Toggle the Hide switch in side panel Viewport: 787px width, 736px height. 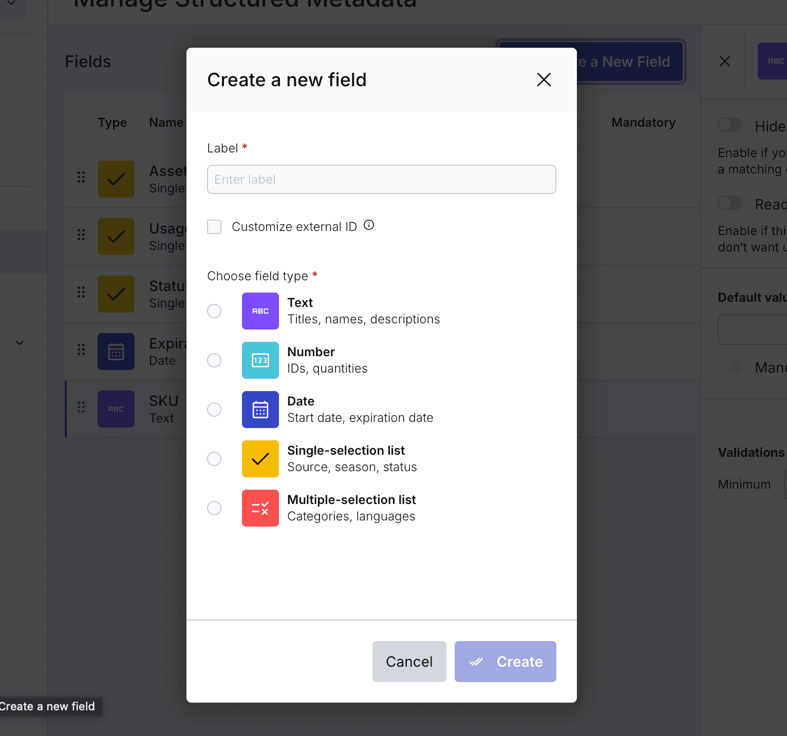coord(729,125)
